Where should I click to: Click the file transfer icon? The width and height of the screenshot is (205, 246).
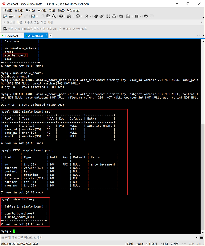(x=69, y=16)
